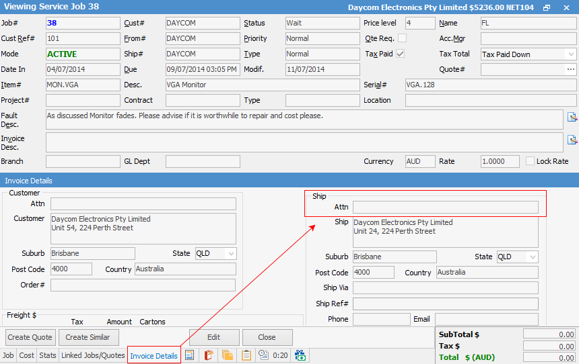Viewport: 579px width, 364px height.
Task: Click the stacked orange folders icon
Action: [227, 355]
